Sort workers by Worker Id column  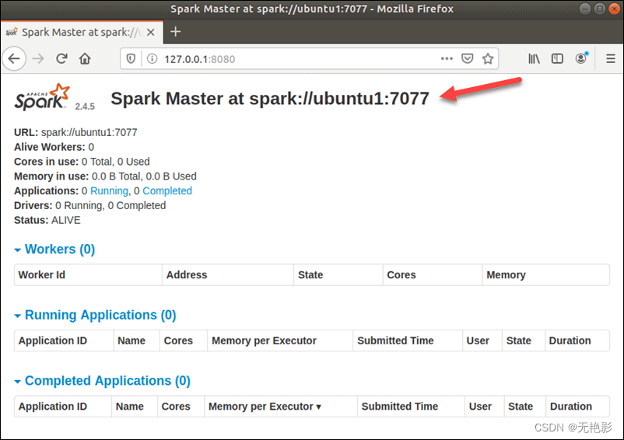tap(42, 275)
